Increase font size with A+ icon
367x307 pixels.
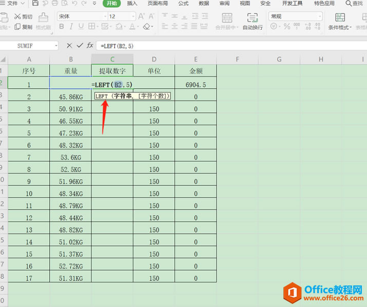click(x=141, y=16)
